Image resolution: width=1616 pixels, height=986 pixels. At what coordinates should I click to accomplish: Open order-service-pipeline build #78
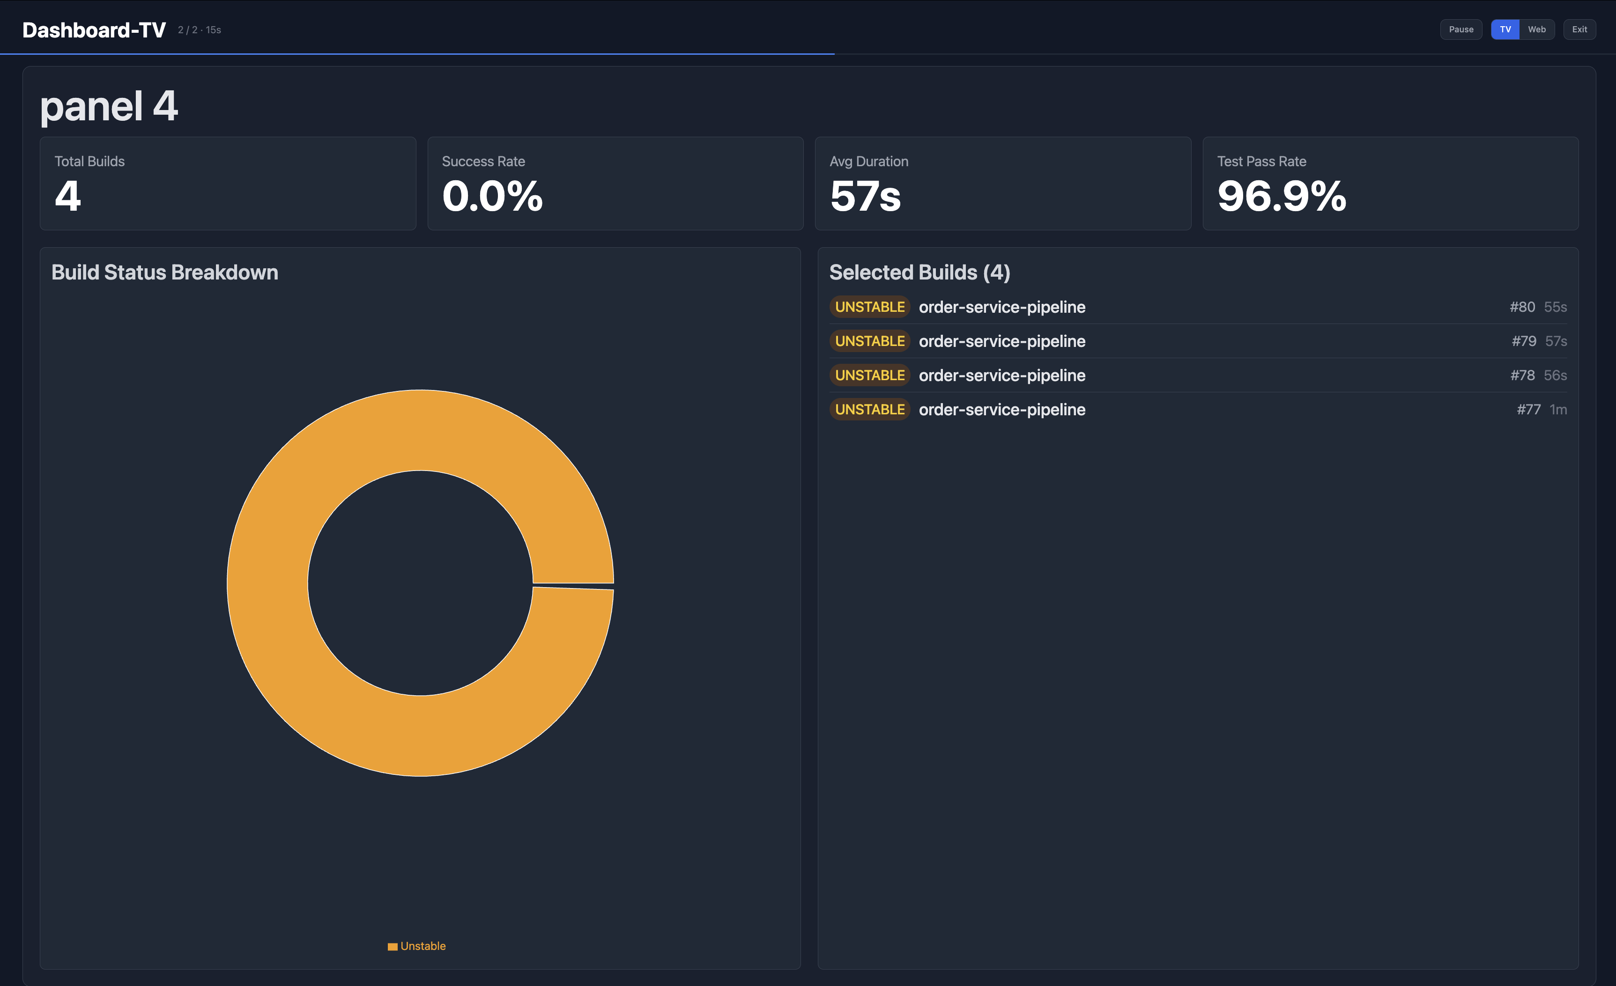pos(1001,375)
